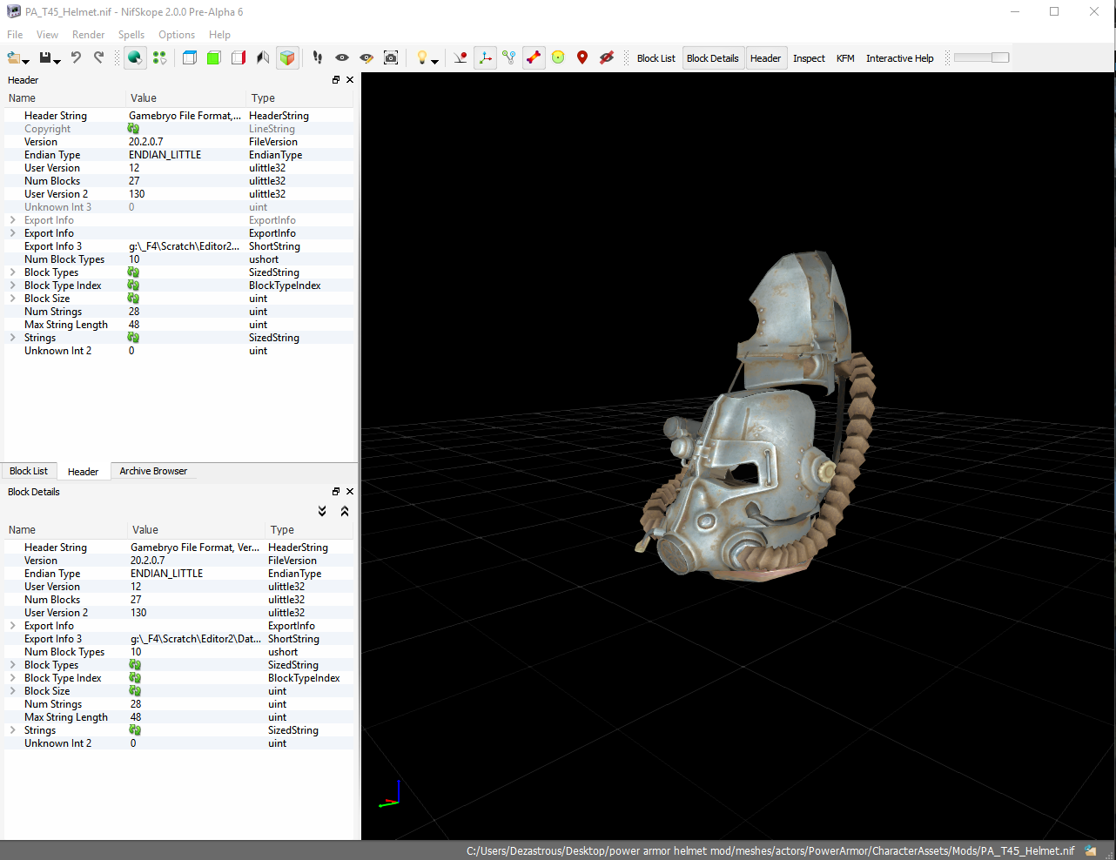Click the Load file icon
Viewport: 1116px width, 860px height.
click(x=14, y=57)
